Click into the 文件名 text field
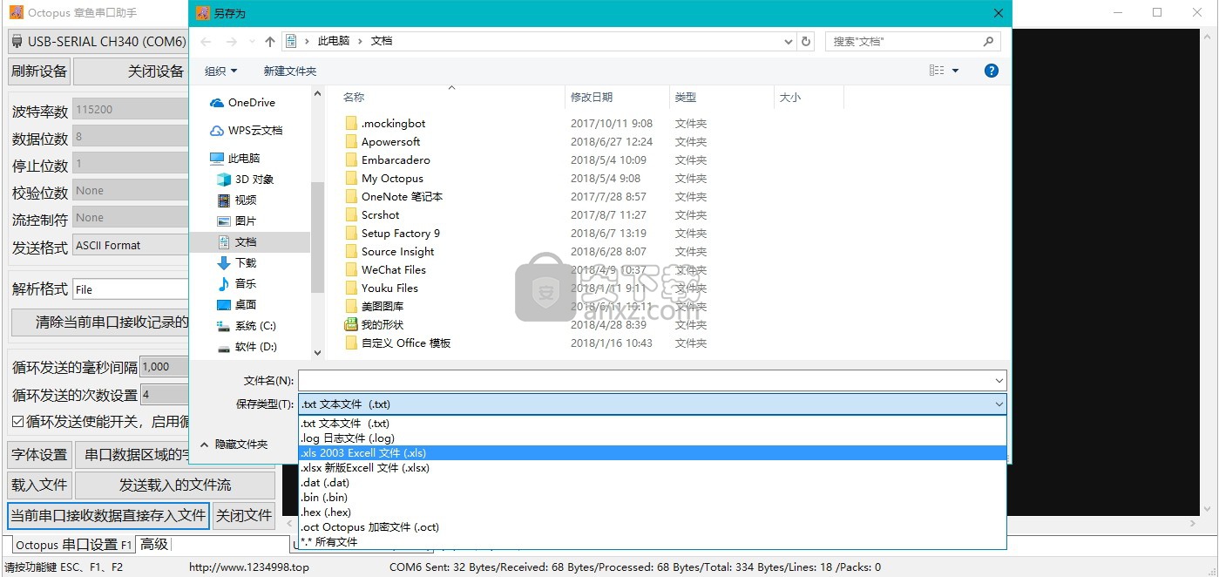This screenshot has height=577, width=1219. [645, 380]
